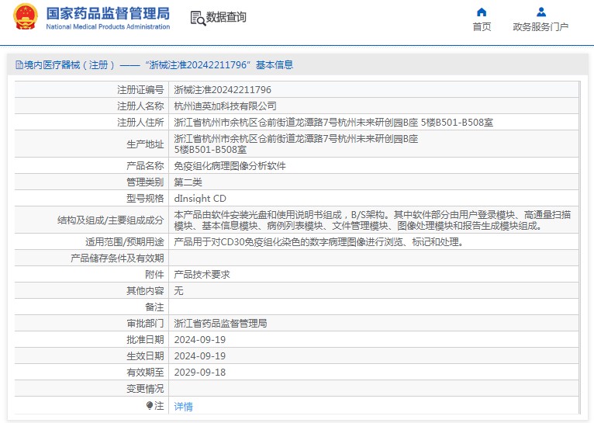
Task: Open 政务服务门户 user icon
Action: click(541, 12)
